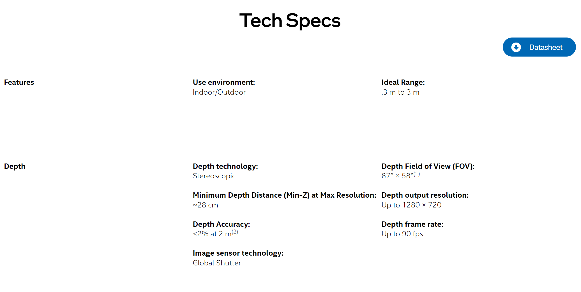This screenshot has width=581, height=292.
Task: Click the Tech Specs heading
Action: (x=290, y=21)
